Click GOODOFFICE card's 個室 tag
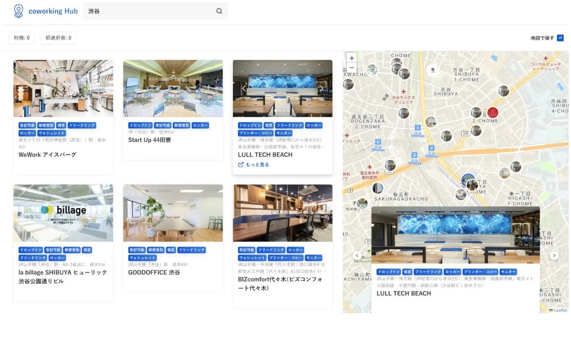The height and width of the screenshot is (355, 571). pyautogui.click(x=171, y=250)
